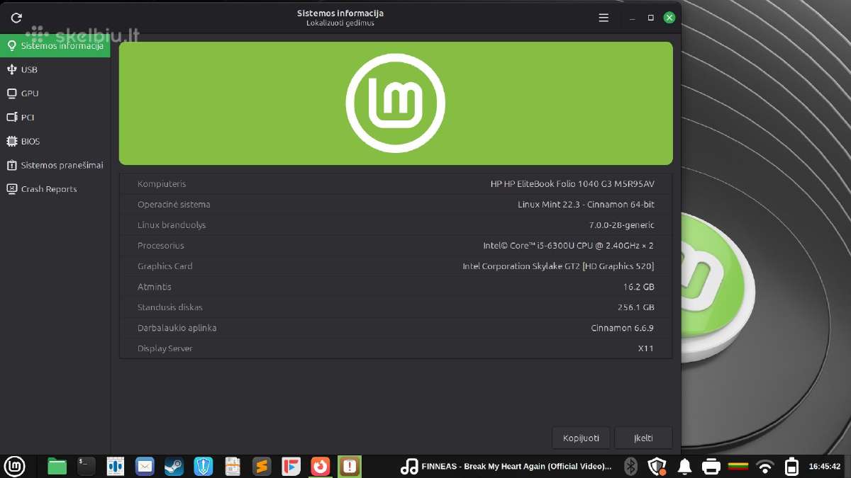The width and height of the screenshot is (851, 478).
Task: Click the X11 display server value
Action: pos(646,348)
